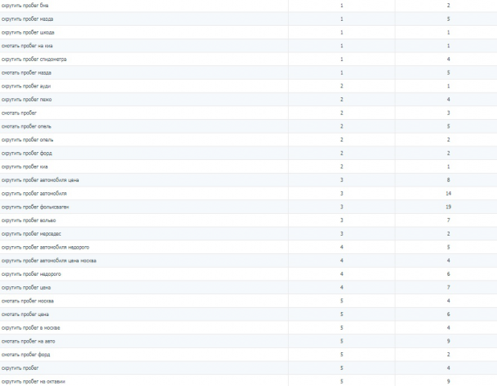Click the value 19 in the фольксваген row
Image resolution: width=497 pixels, height=386 pixels.
point(448,207)
